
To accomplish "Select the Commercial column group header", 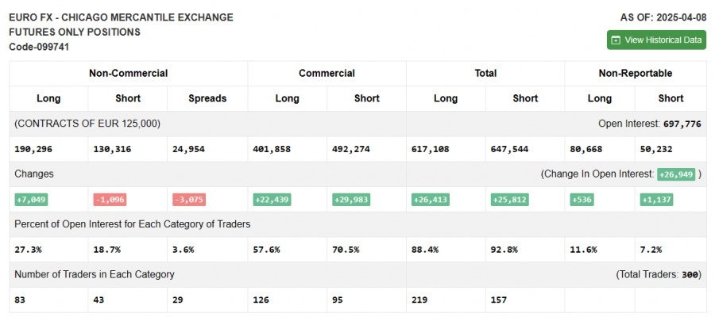I will (x=327, y=73).
